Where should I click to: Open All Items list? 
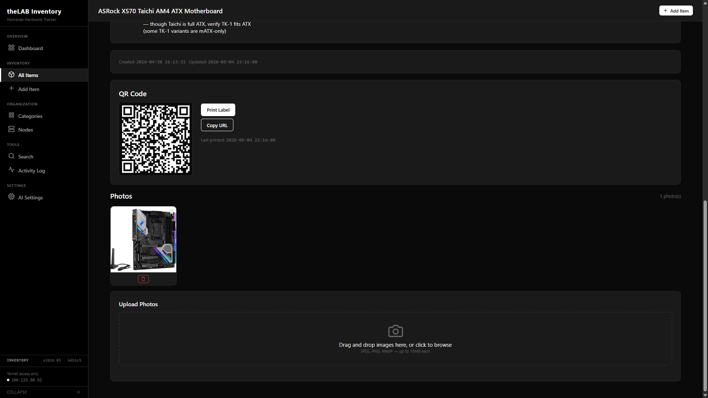tap(44, 75)
